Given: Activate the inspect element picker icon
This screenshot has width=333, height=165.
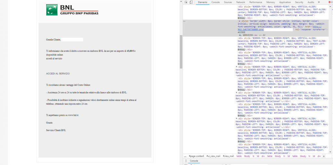Looking at the screenshot, I should [186, 2].
